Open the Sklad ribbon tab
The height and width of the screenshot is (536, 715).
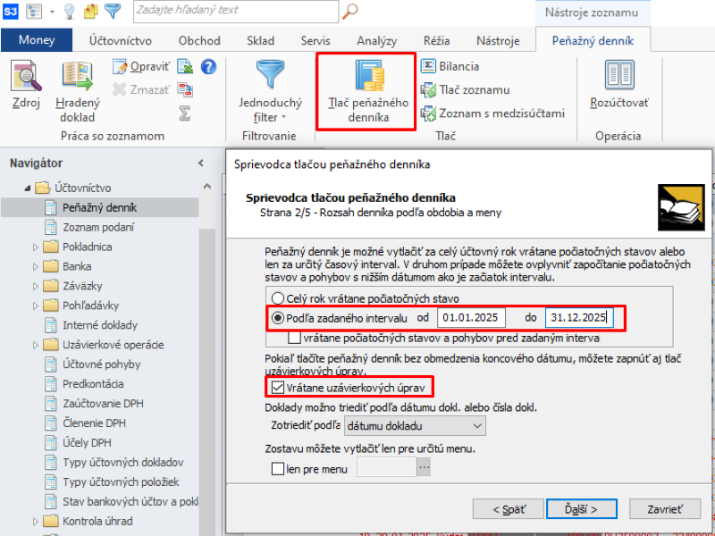point(260,40)
